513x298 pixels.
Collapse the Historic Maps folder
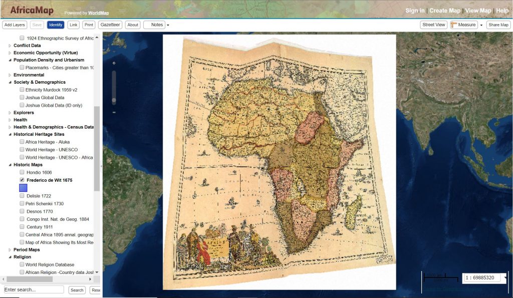[x=10, y=165]
